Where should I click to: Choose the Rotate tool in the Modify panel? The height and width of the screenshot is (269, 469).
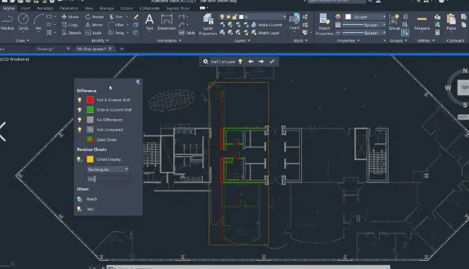tap(93, 16)
